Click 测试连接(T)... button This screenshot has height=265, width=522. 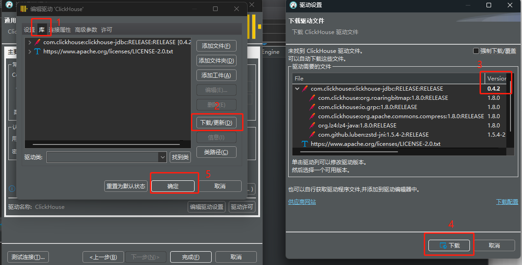point(28,257)
